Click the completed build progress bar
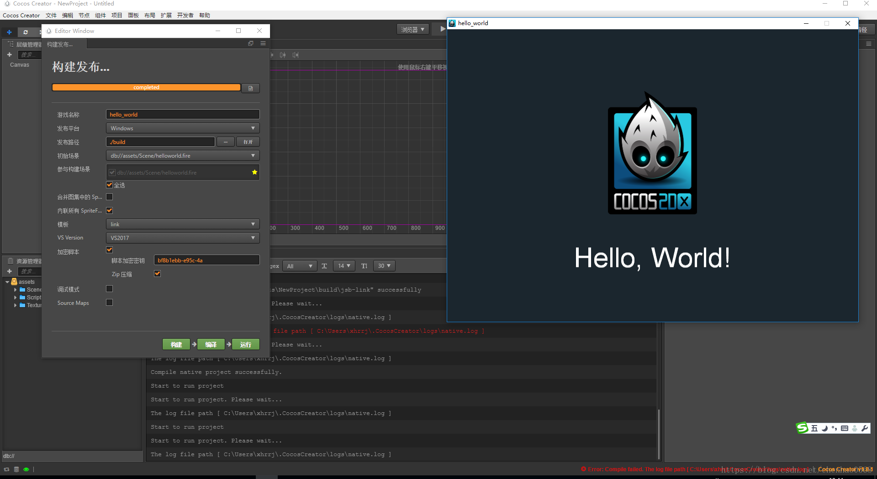877x479 pixels. point(146,87)
